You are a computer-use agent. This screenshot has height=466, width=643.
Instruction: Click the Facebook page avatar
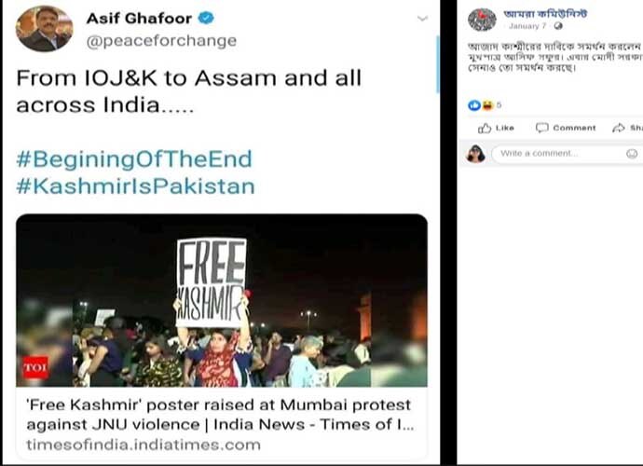point(481,19)
